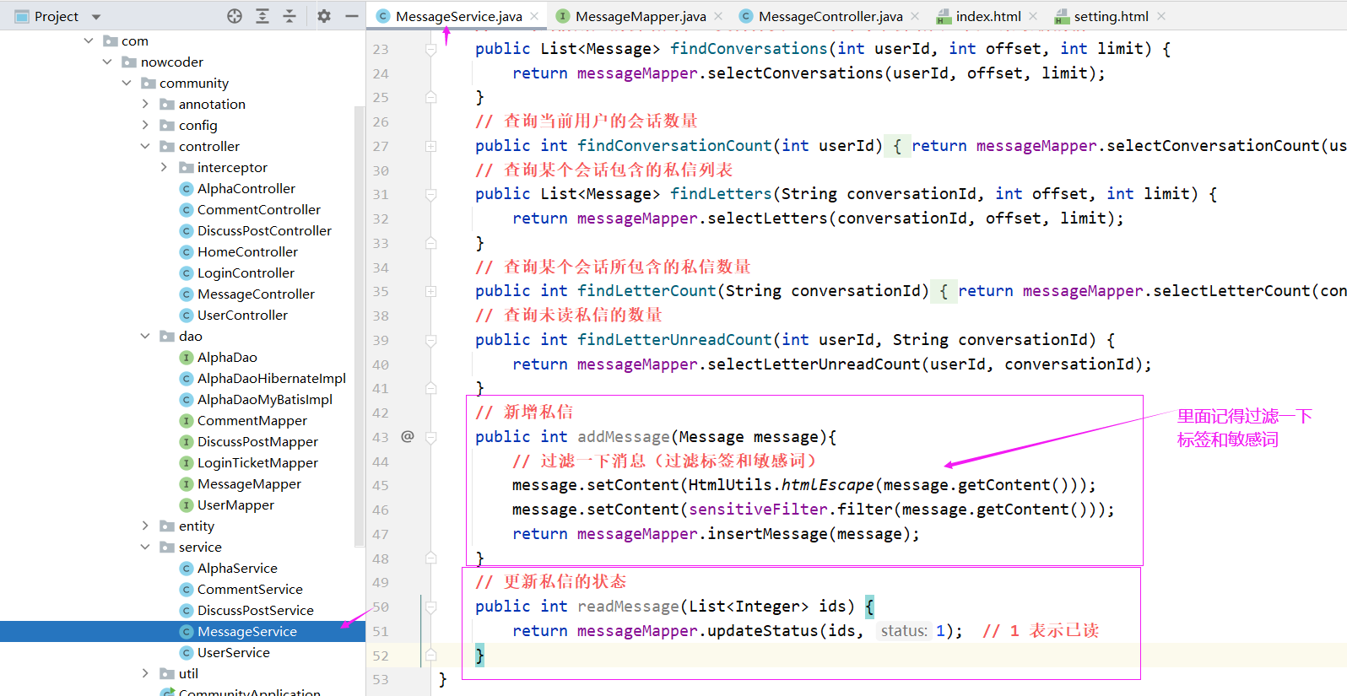Collapse the dao package
Screen dimensions: 1347x696
tap(145, 336)
